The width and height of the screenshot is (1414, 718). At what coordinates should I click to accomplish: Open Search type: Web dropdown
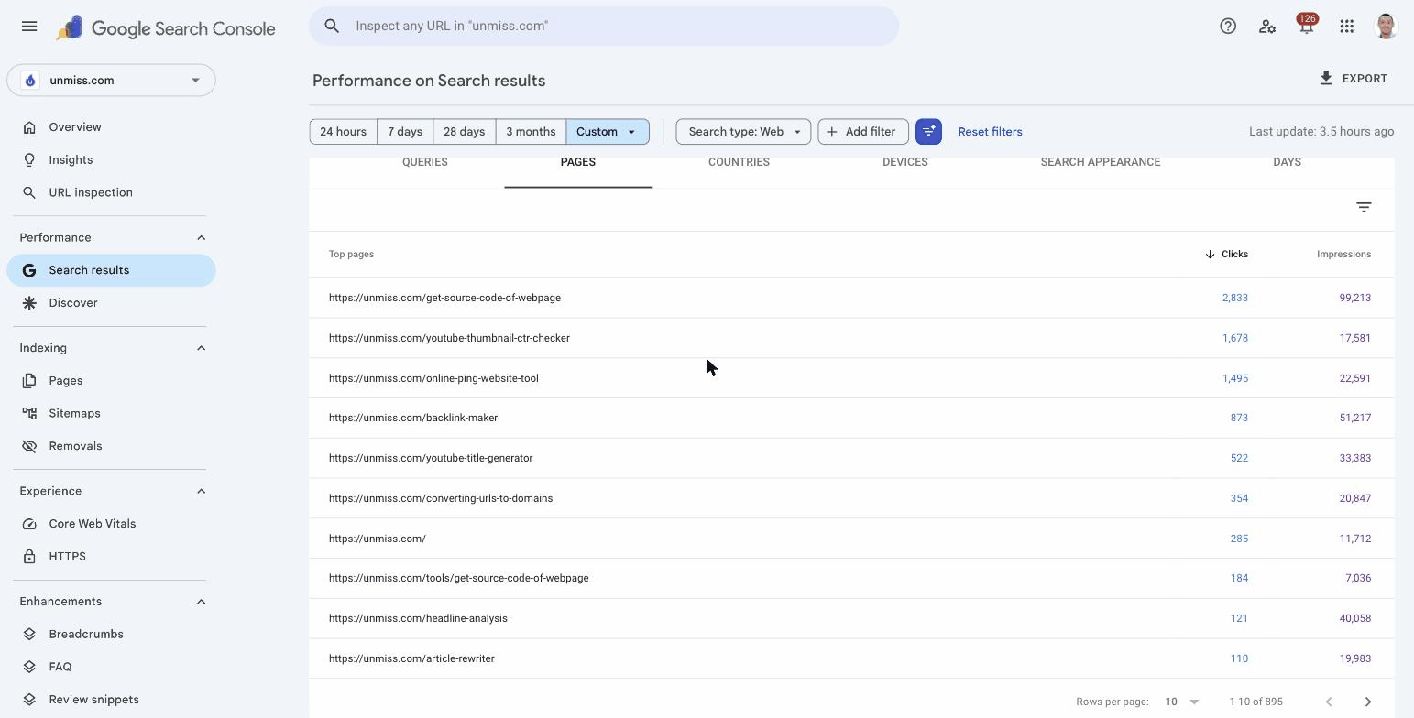tap(743, 132)
